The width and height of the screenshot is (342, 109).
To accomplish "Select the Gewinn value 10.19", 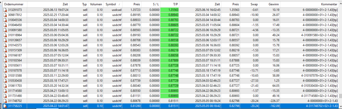I will pos(275,10).
